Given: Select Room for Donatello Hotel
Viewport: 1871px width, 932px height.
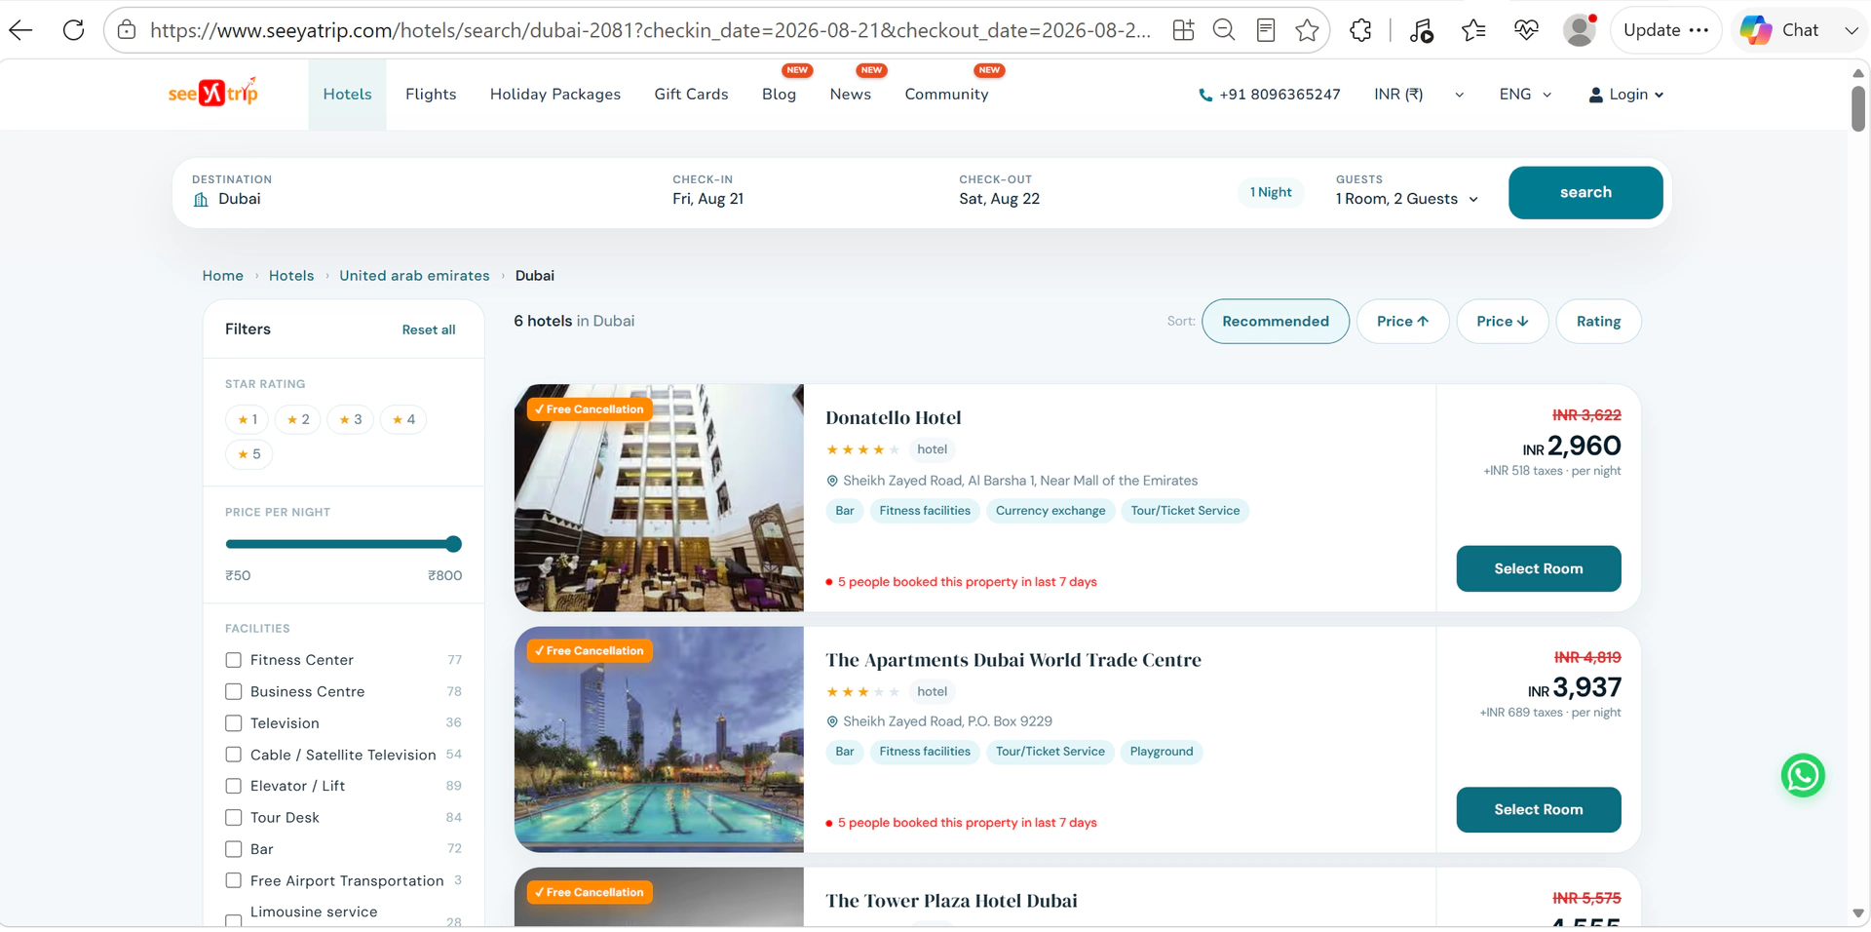Looking at the screenshot, I should (1539, 568).
